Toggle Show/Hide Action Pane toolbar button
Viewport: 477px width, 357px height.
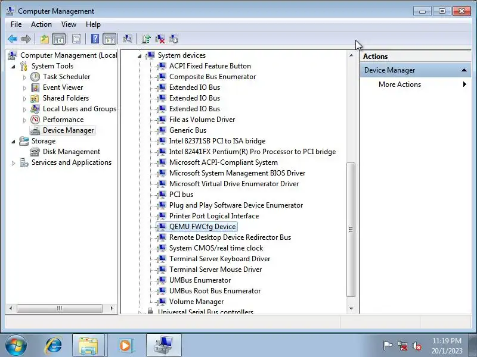110,39
